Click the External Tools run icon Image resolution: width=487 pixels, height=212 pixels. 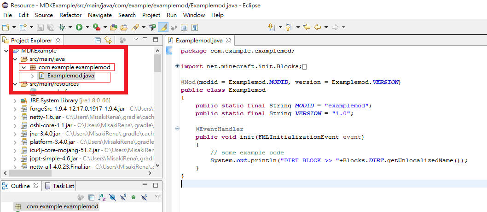coord(97,27)
